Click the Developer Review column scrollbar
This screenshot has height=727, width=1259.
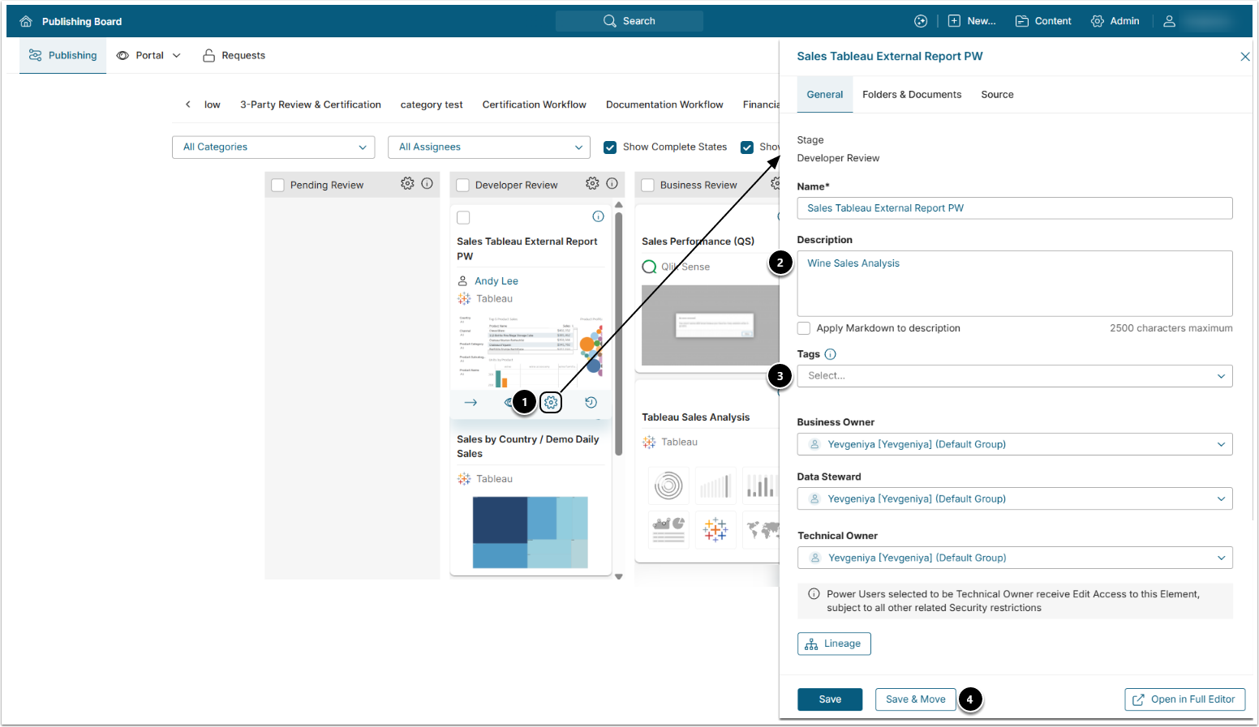pos(619,332)
